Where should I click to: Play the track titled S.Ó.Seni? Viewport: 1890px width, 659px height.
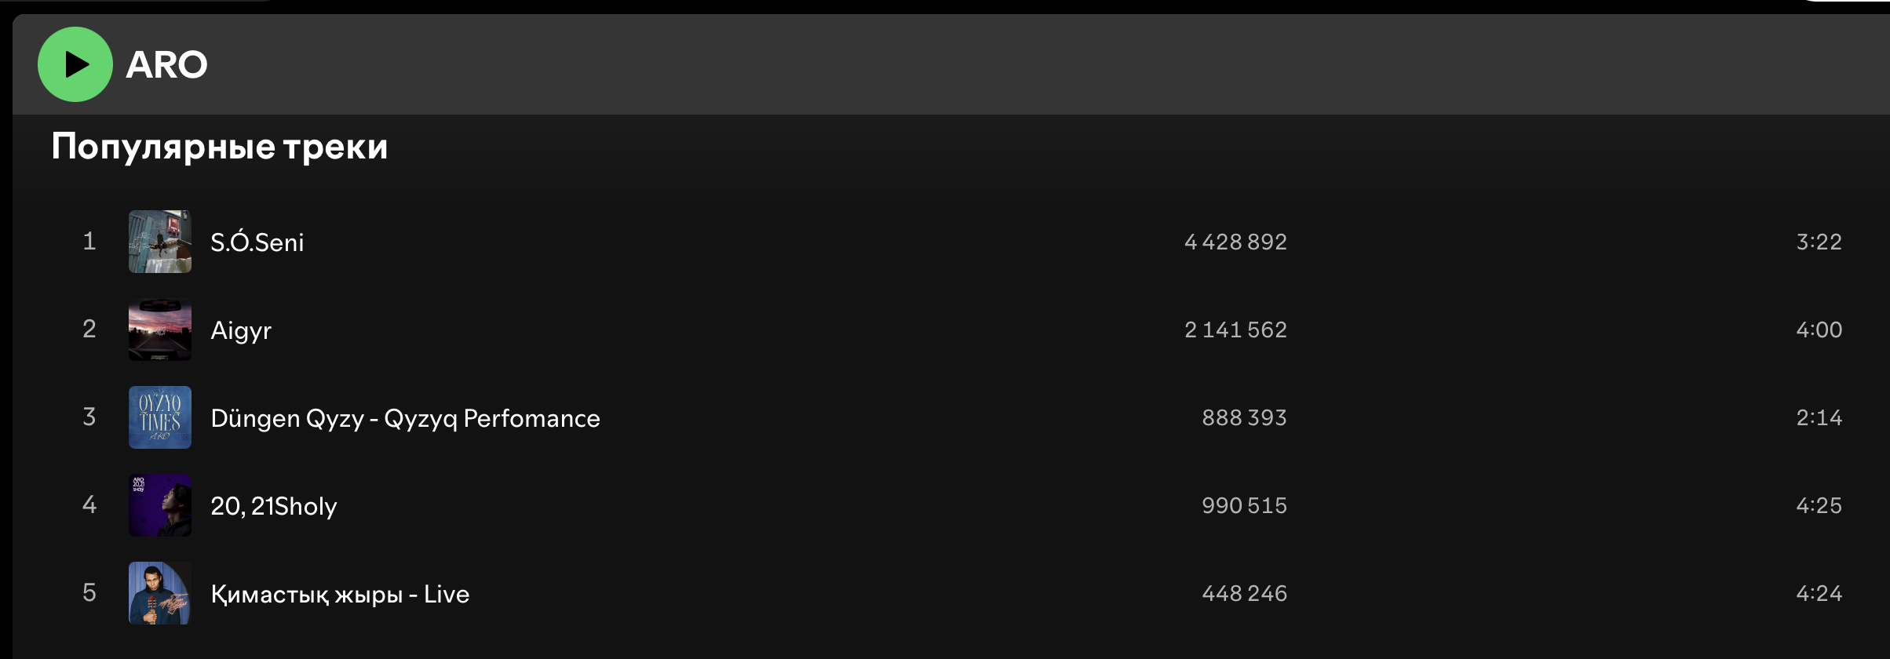pyautogui.click(x=257, y=242)
